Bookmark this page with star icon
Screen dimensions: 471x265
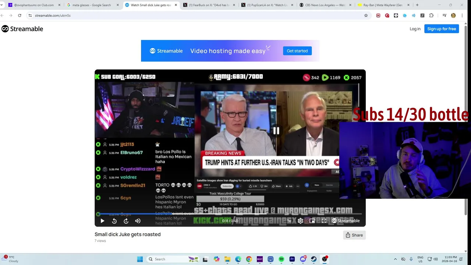[366, 15]
